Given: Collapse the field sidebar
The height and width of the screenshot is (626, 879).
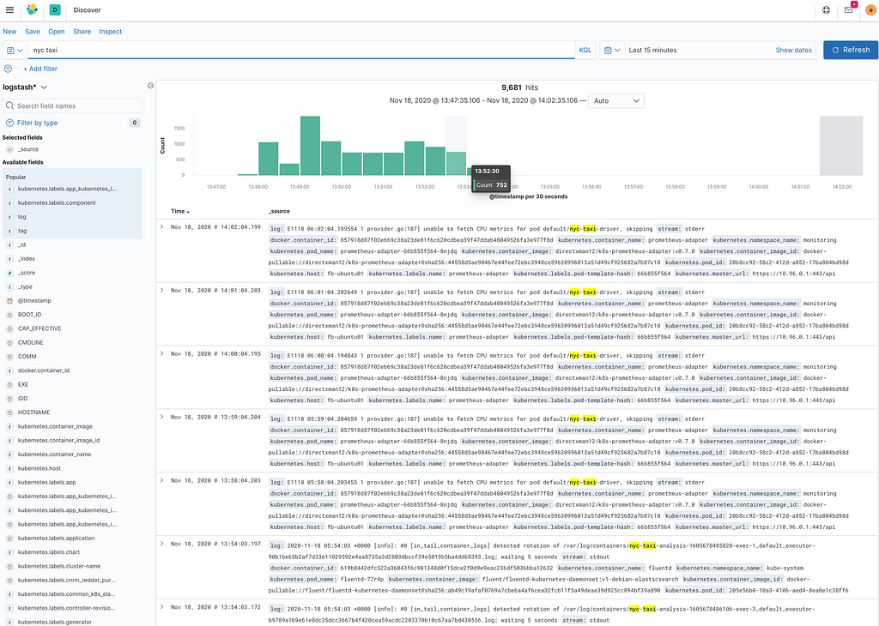Looking at the screenshot, I should click(x=150, y=86).
